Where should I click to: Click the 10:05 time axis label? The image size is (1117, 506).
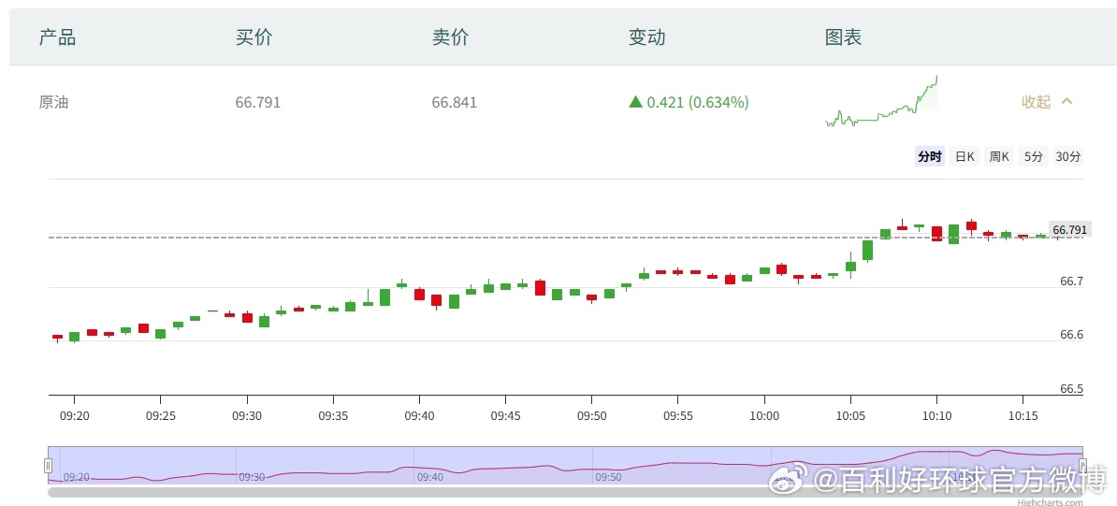[849, 414]
